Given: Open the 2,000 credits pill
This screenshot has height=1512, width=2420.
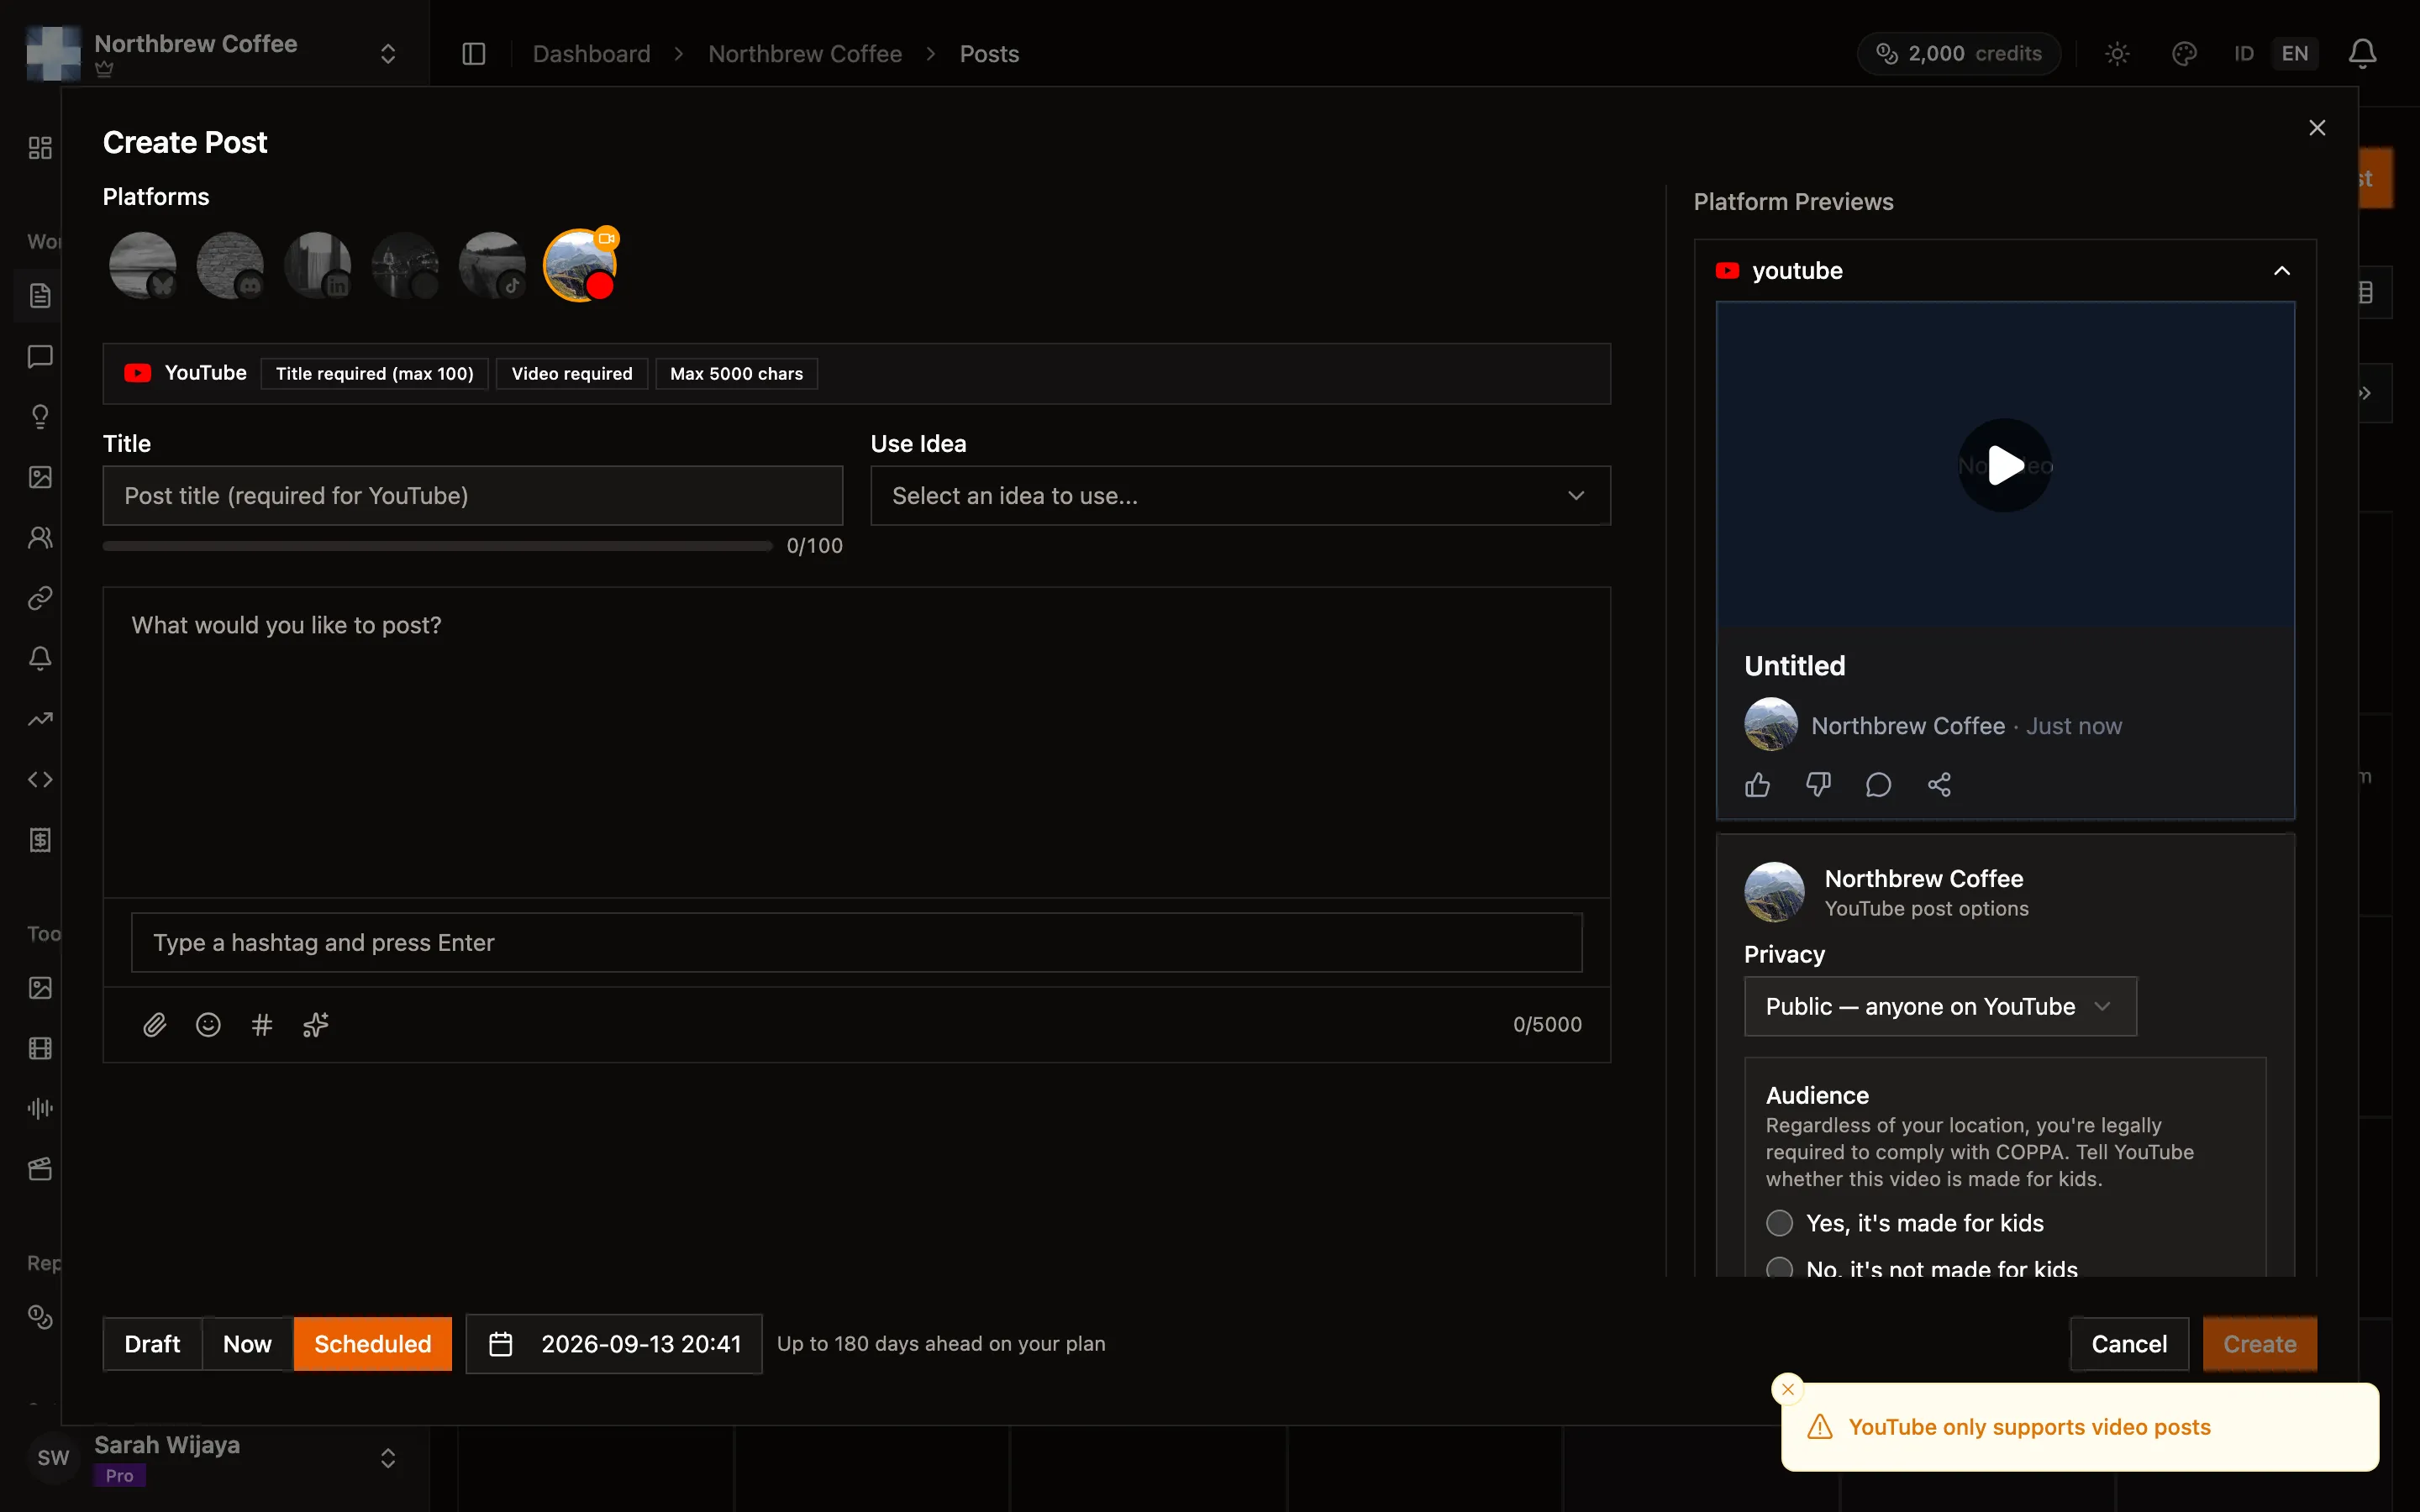Looking at the screenshot, I should [1959, 54].
